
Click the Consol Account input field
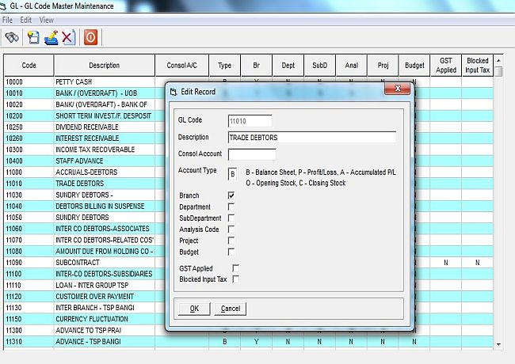pos(252,154)
